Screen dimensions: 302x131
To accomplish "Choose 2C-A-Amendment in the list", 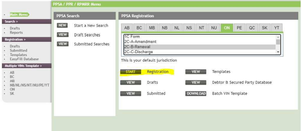I will tap(200, 42).
